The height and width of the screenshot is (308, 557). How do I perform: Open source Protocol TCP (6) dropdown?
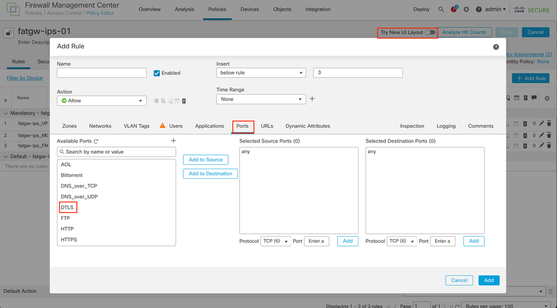coord(275,241)
